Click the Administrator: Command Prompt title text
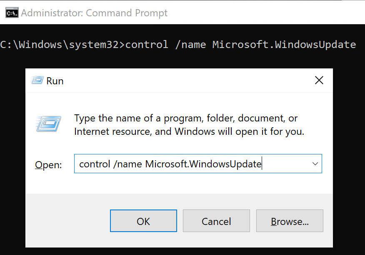365x255 pixels. [94, 13]
